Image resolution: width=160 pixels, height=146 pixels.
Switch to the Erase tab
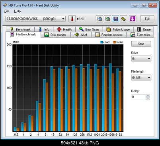click(144, 29)
